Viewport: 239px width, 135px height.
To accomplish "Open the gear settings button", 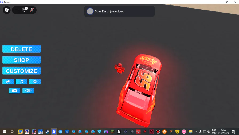I will (35, 82).
